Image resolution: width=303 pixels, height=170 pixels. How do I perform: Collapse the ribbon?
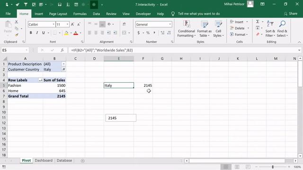point(299,42)
